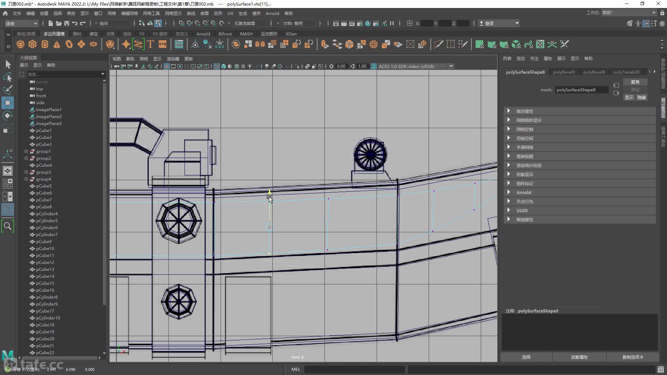Undo the last action
The height and width of the screenshot is (375, 667).
pyautogui.click(x=74, y=23)
